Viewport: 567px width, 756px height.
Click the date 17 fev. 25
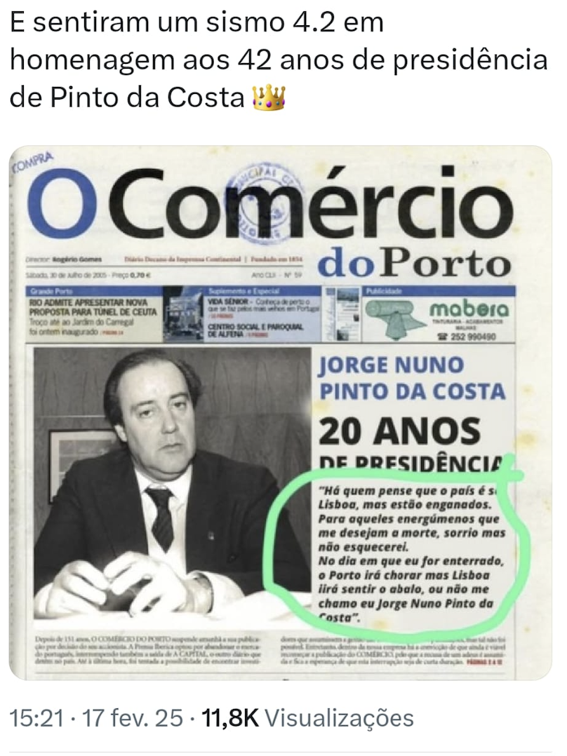(x=133, y=718)
